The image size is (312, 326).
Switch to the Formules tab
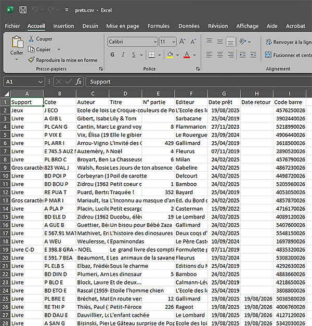158,26
